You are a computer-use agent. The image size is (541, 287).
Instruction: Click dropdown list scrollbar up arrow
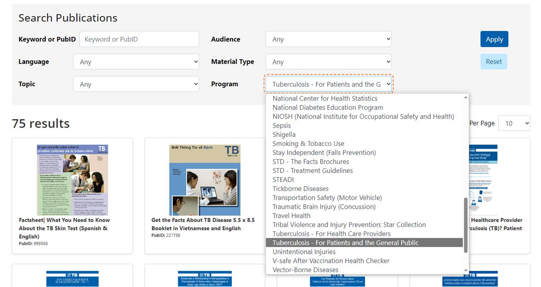point(466,97)
